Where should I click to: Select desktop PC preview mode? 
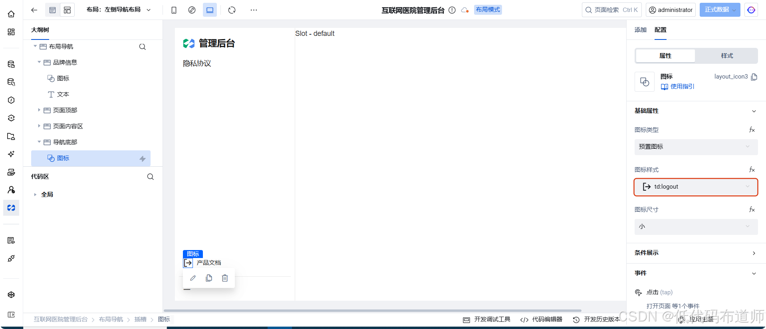210,10
